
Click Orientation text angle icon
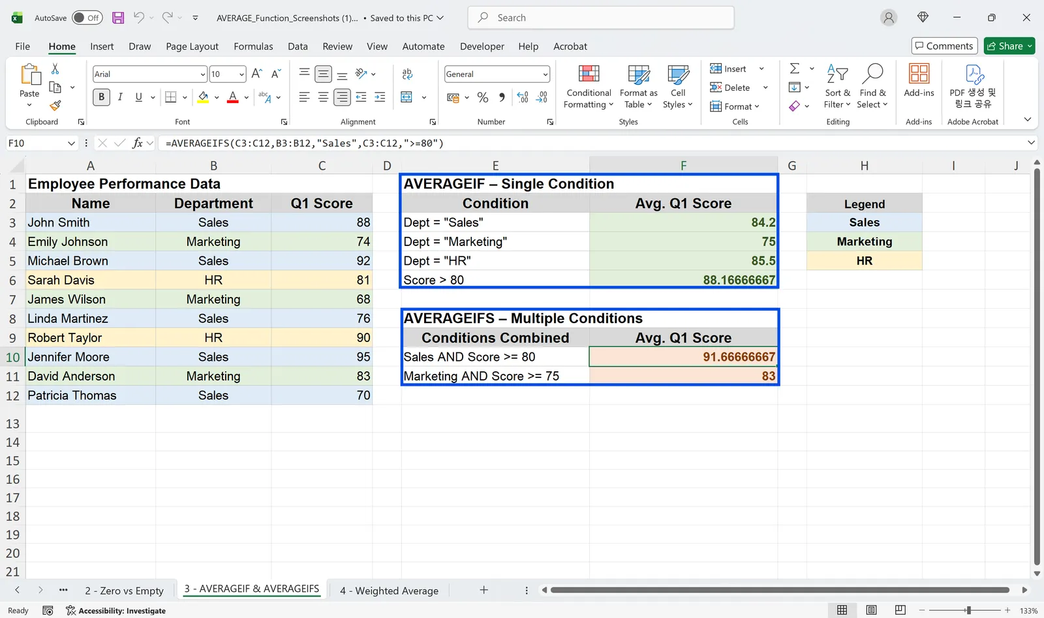(x=361, y=74)
